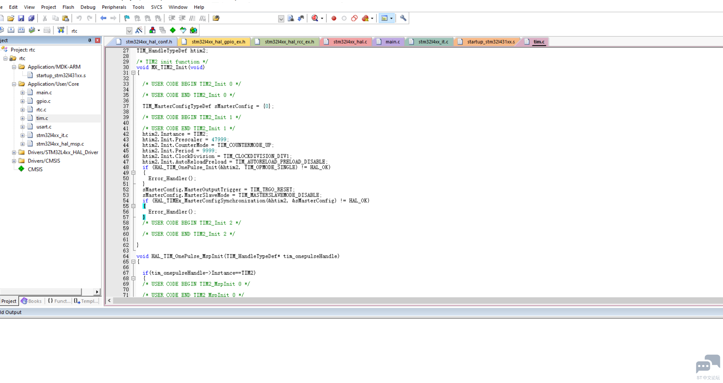Open Find in Files dialog
This screenshot has width=723, height=383.
[x=216, y=18]
